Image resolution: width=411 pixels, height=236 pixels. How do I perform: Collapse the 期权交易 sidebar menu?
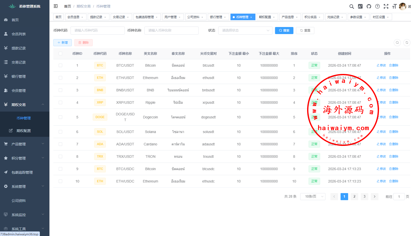point(25,105)
